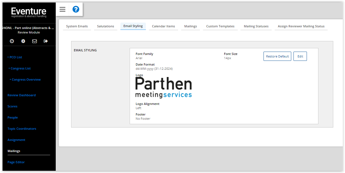
Task: Click the Logo Alignment value Left
Action: 138,108
